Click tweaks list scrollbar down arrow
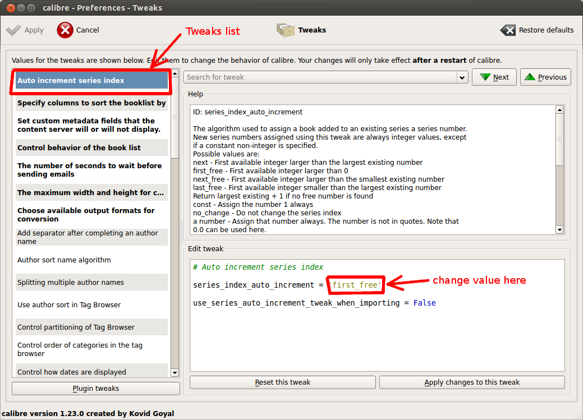Screen dimensions: 583x420 175,372
